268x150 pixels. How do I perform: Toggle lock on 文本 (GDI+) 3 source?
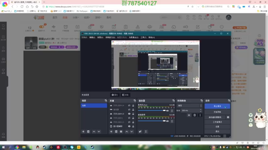[133, 114]
